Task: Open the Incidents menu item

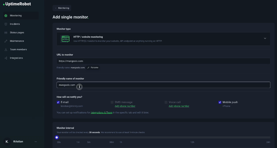Action: coord(15,24)
